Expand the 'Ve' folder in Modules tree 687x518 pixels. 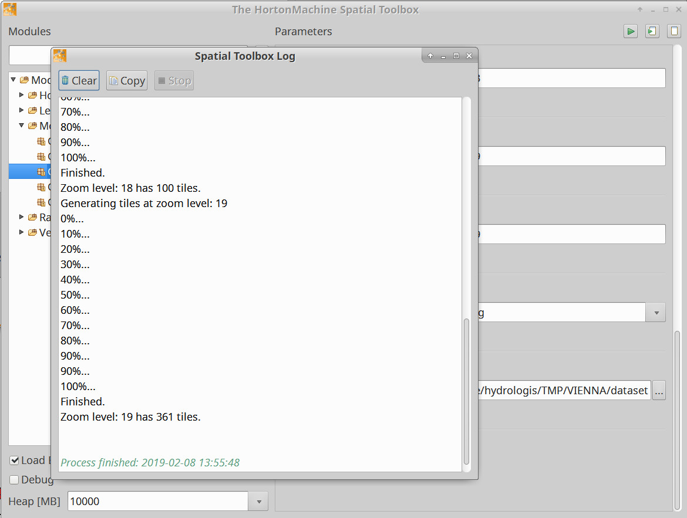coord(22,232)
